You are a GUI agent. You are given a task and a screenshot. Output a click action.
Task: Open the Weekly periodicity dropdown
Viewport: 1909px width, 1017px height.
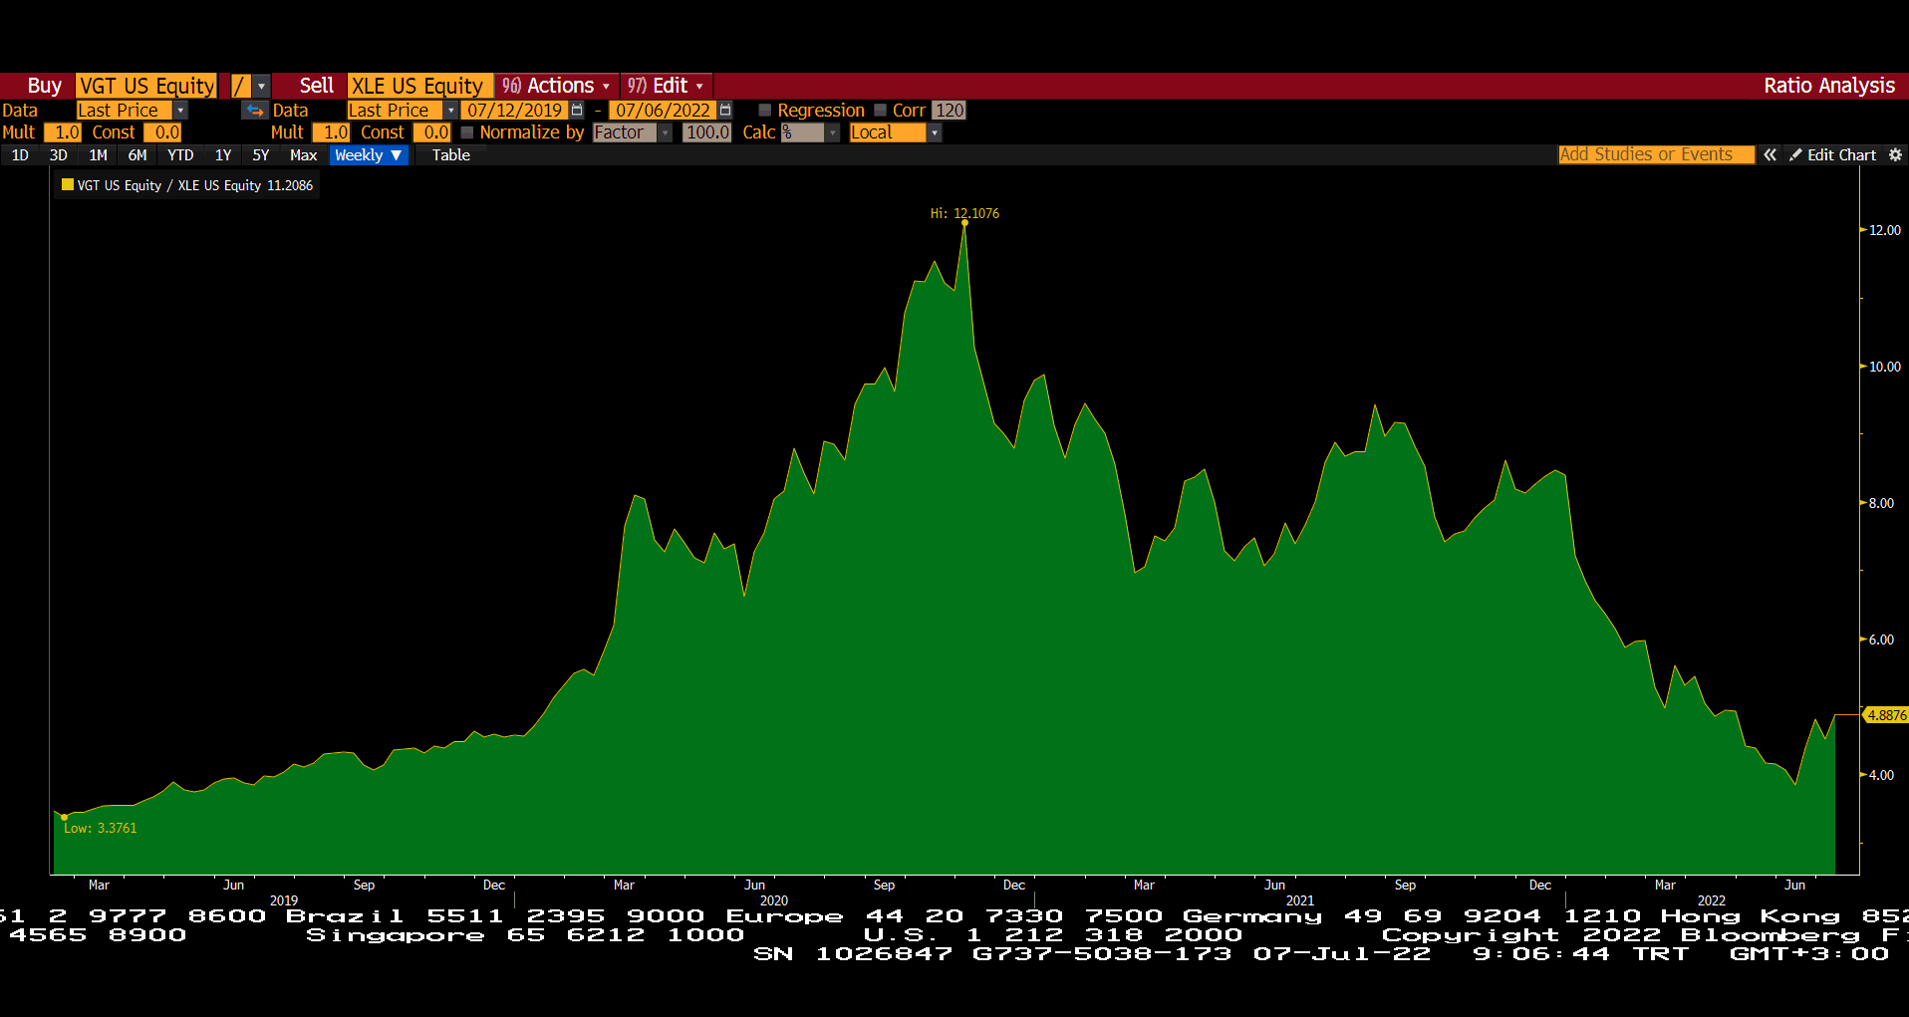click(369, 154)
